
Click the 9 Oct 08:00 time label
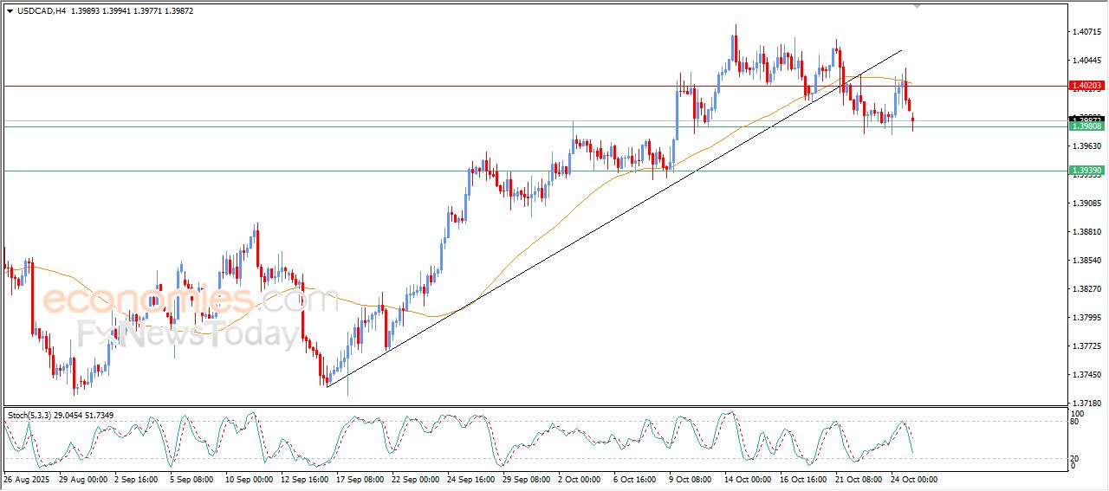coord(690,479)
